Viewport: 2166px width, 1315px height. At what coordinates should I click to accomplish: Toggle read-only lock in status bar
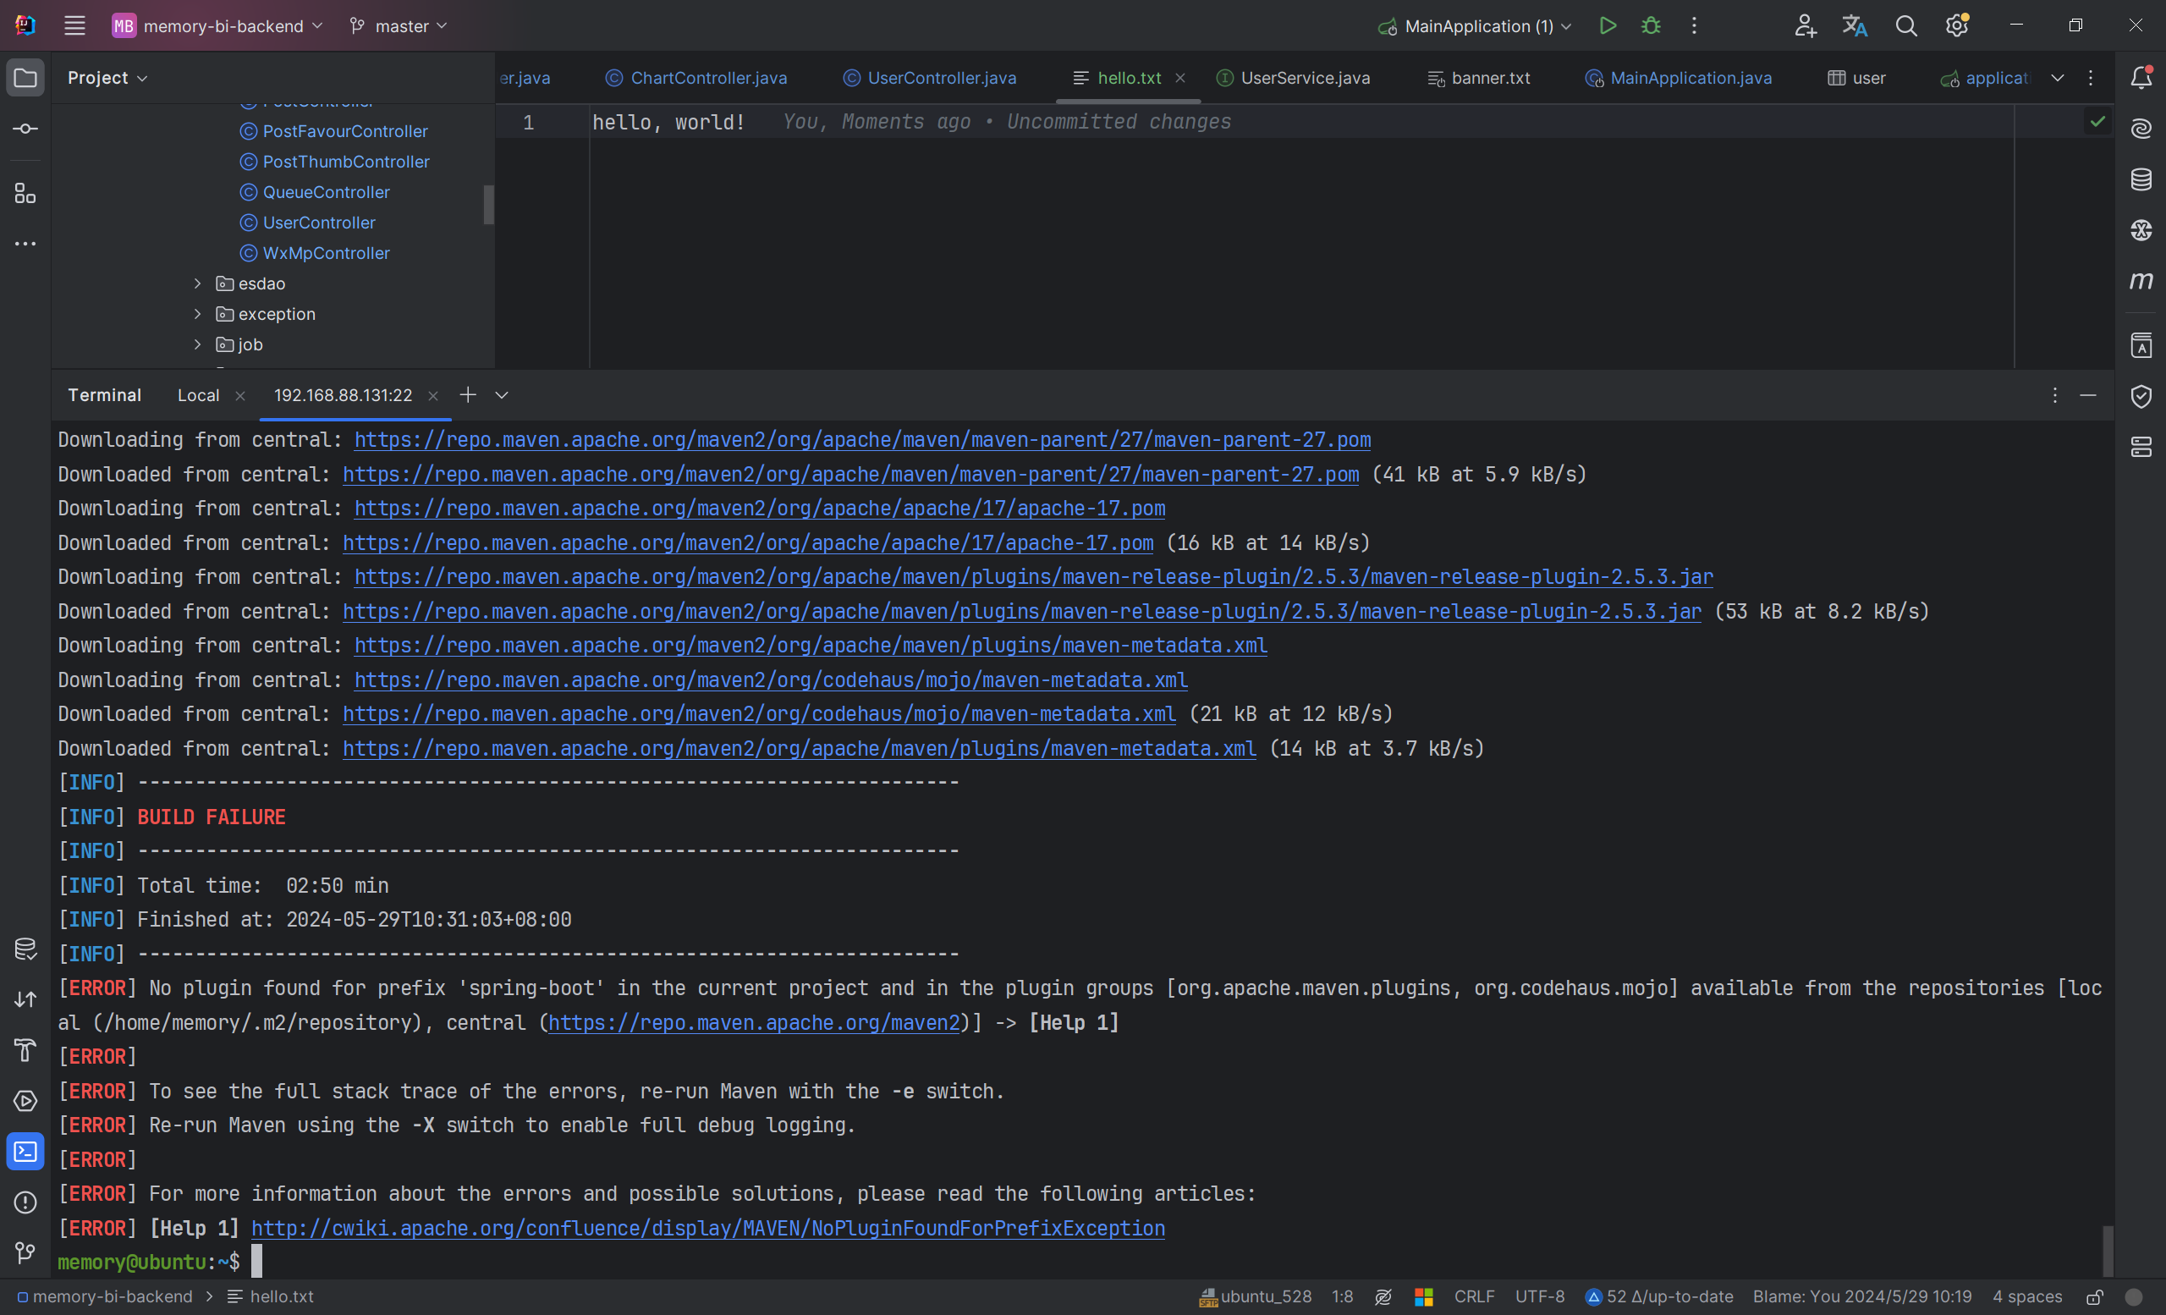pos(2095,1296)
